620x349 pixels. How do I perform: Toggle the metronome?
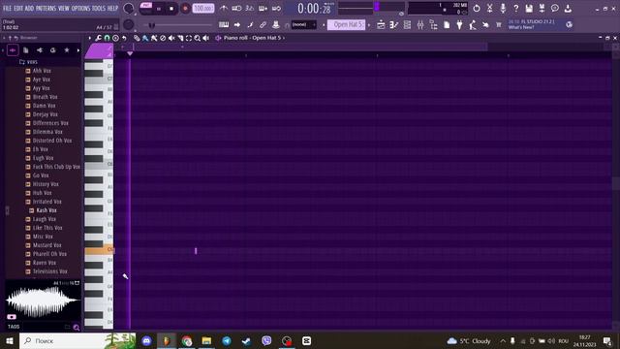tap(224, 9)
